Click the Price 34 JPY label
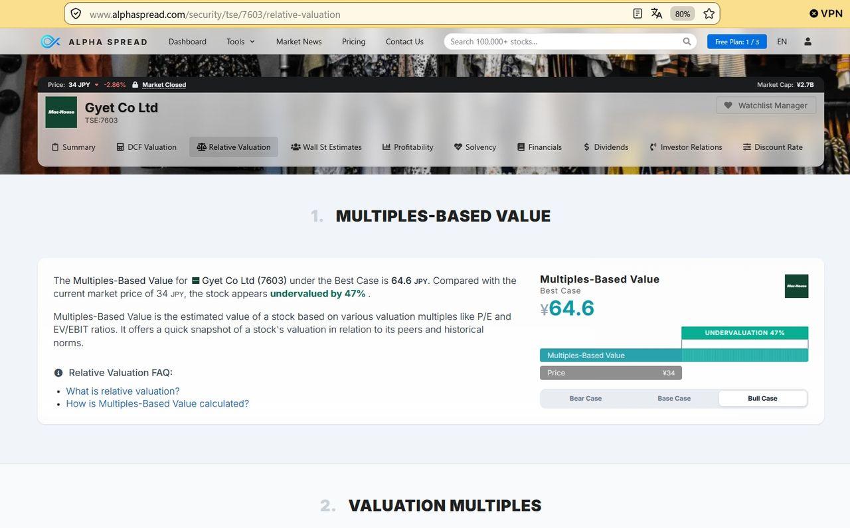850x528 pixels. (69, 85)
